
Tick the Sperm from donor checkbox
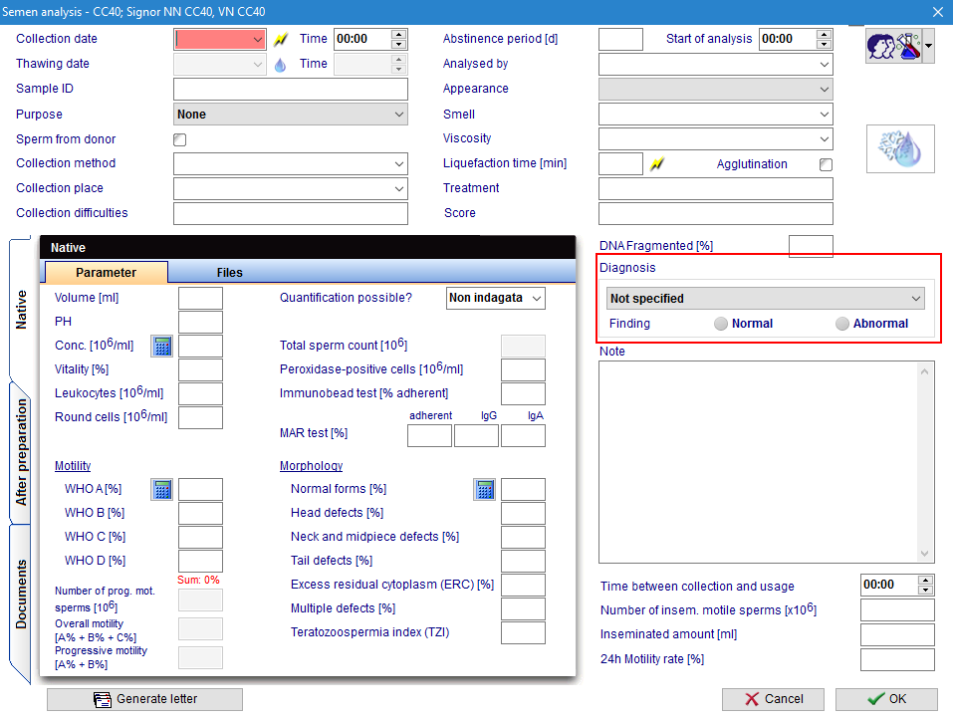(x=180, y=139)
